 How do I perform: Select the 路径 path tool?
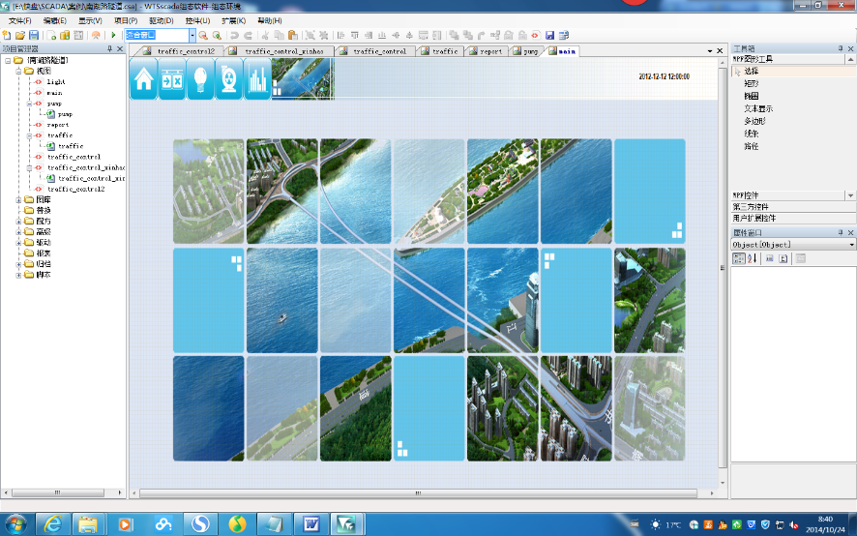751,147
